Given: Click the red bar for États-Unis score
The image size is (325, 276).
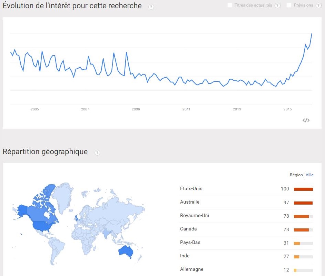Looking at the screenshot, I should 303,189.
